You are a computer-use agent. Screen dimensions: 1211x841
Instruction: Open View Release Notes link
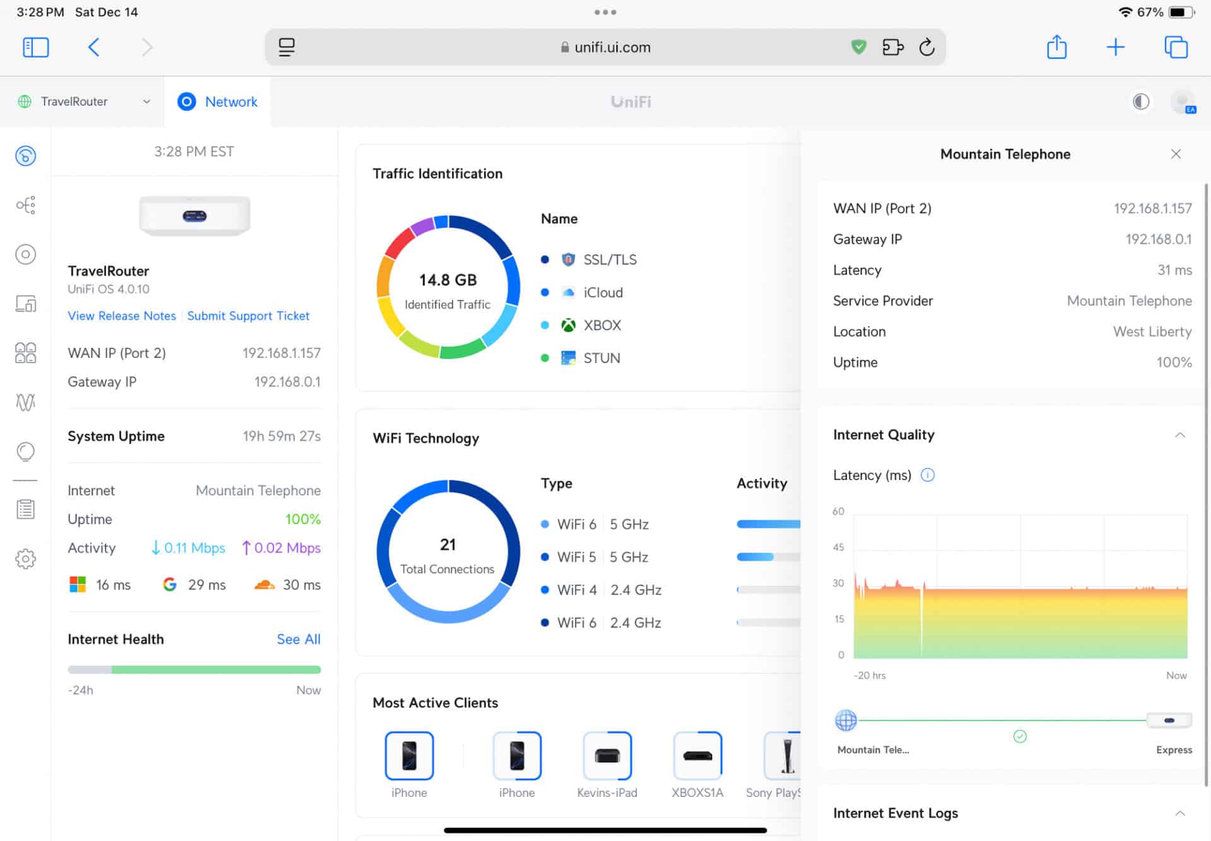pyautogui.click(x=122, y=316)
